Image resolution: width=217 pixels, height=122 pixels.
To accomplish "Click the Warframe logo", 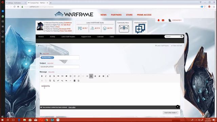I will [x=74, y=14].
